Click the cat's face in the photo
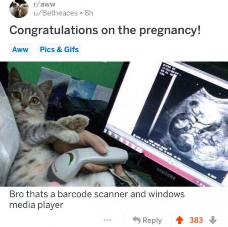The image size is (228, 227). [x=26, y=98]
